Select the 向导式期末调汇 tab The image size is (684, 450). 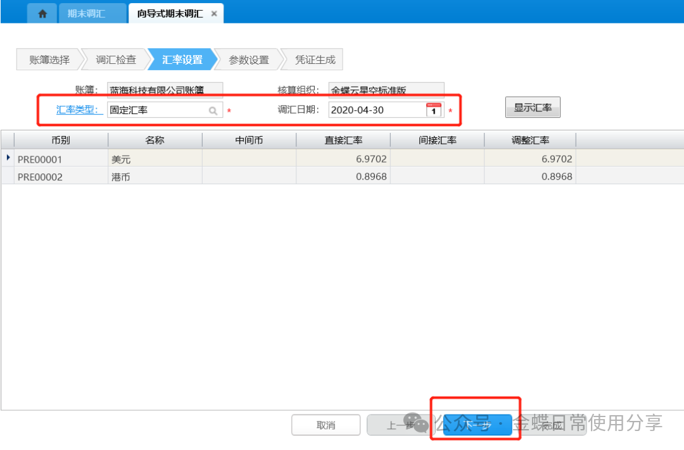[x=170, y=13]
